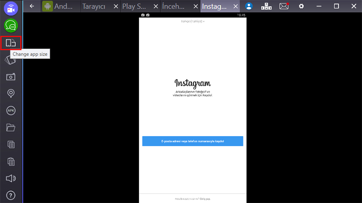The height and width of the screenshot is (203, 362).
Task: Open the set location pin icon
Action: (11, 94)
